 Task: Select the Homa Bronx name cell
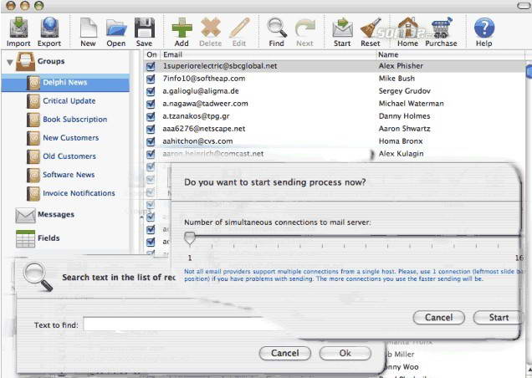[x=401, y=141]
